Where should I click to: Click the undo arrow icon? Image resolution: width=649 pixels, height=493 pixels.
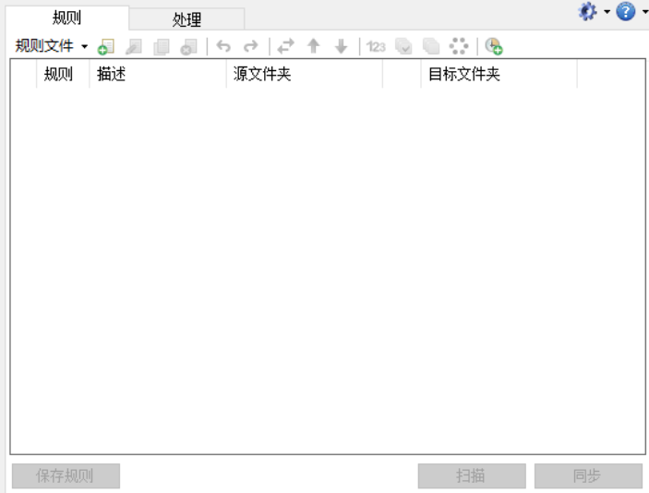pyautogui.click(x=223, y=46)
